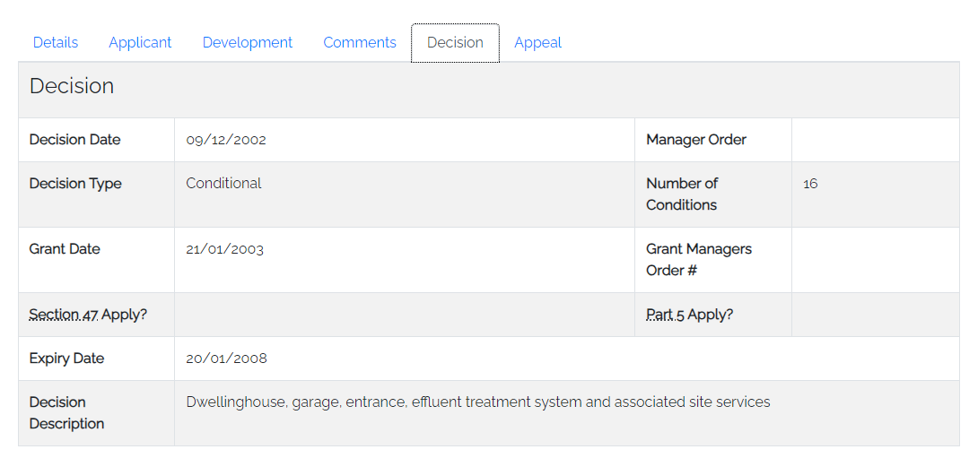Open the Details tab
Image resolution: width=978 pixels, height=458 pixels.
[x=56, y=42]
